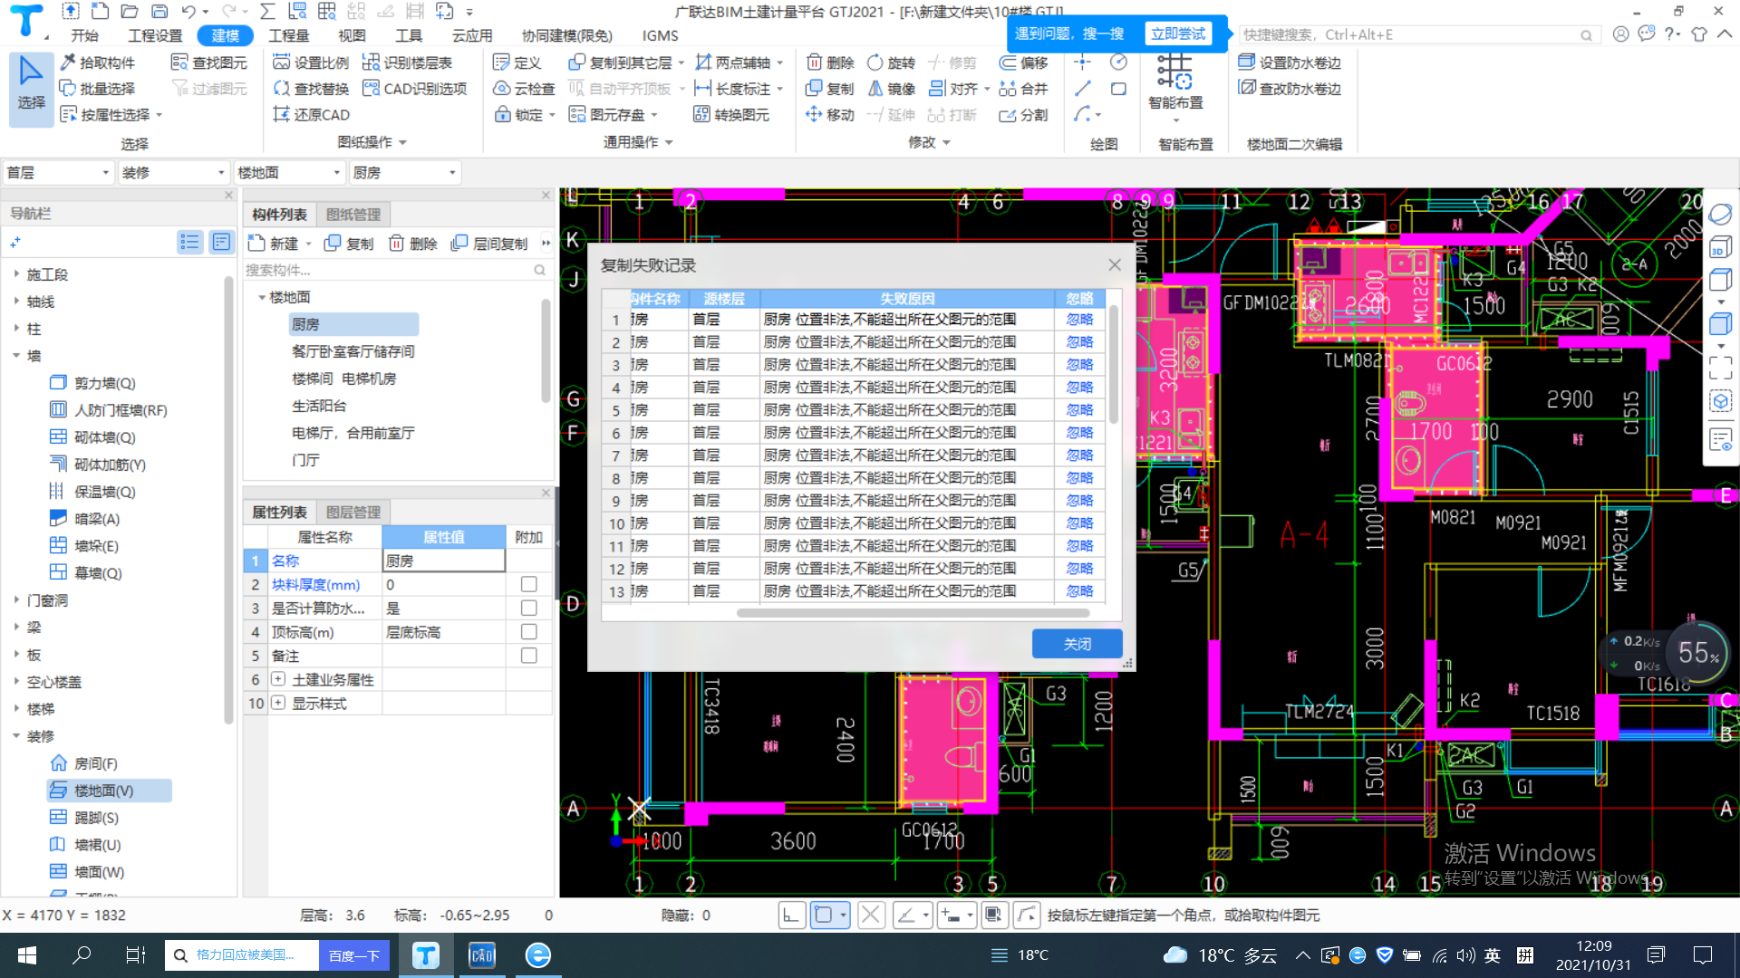Open the 查找图元 find element tool

[x=209, y=62]
